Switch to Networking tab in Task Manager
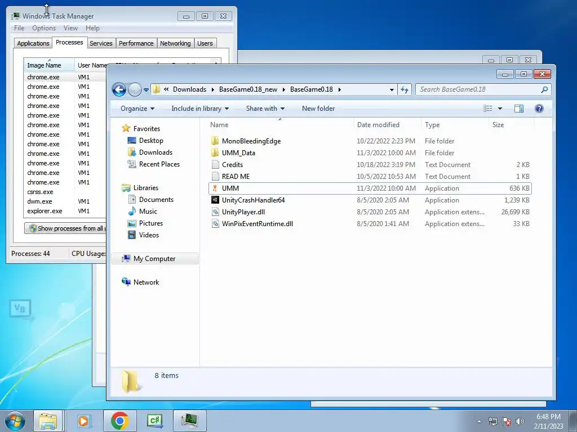The height and width of the screenshot is (432, 577). (175, 43)
